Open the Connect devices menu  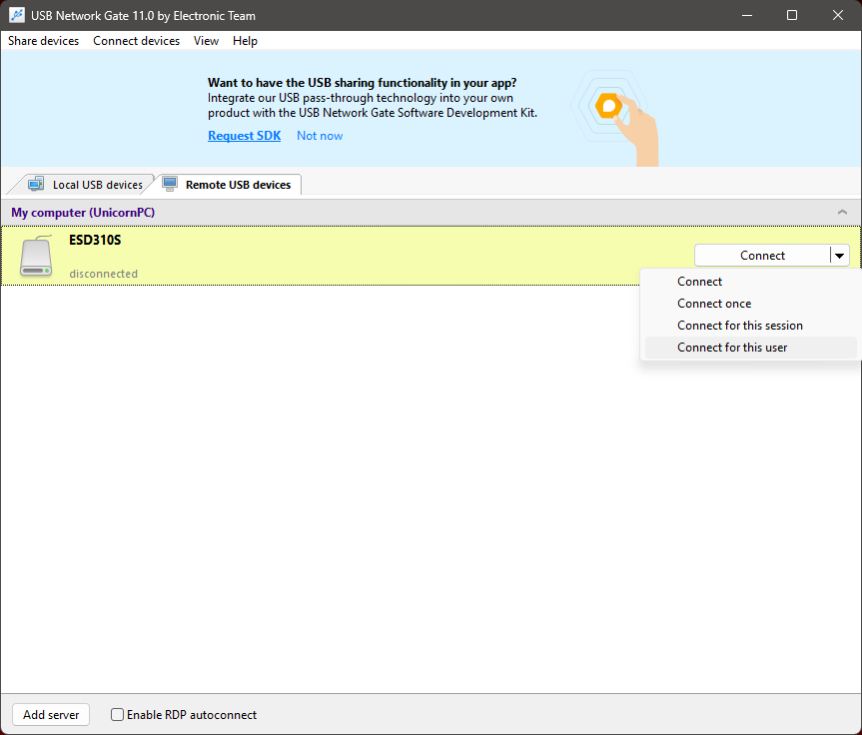pos(136,41)
